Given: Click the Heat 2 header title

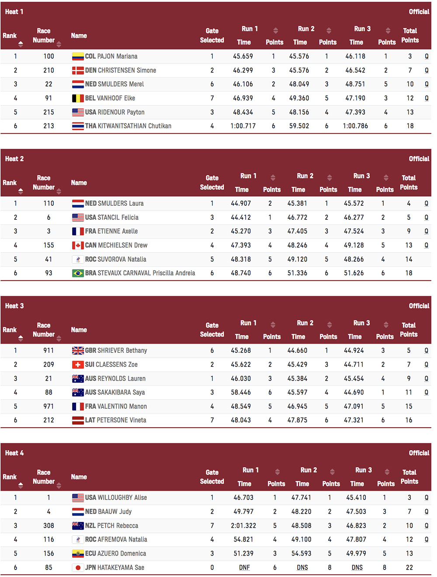Looking at the screenshot, I should pyautogui.click(x=14, y=158).
